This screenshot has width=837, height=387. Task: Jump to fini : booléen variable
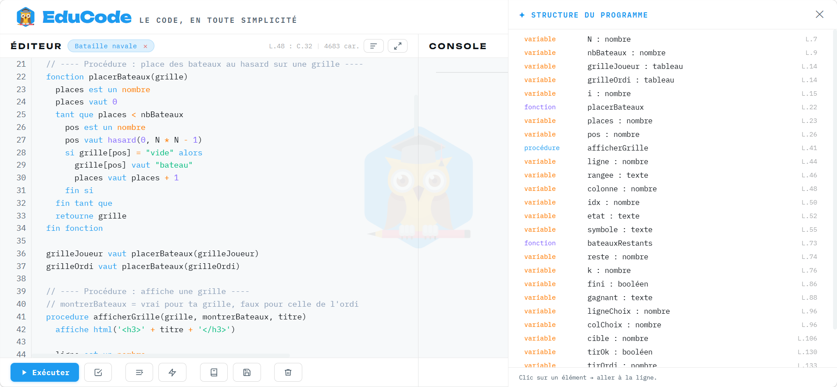tap(670, 284)
